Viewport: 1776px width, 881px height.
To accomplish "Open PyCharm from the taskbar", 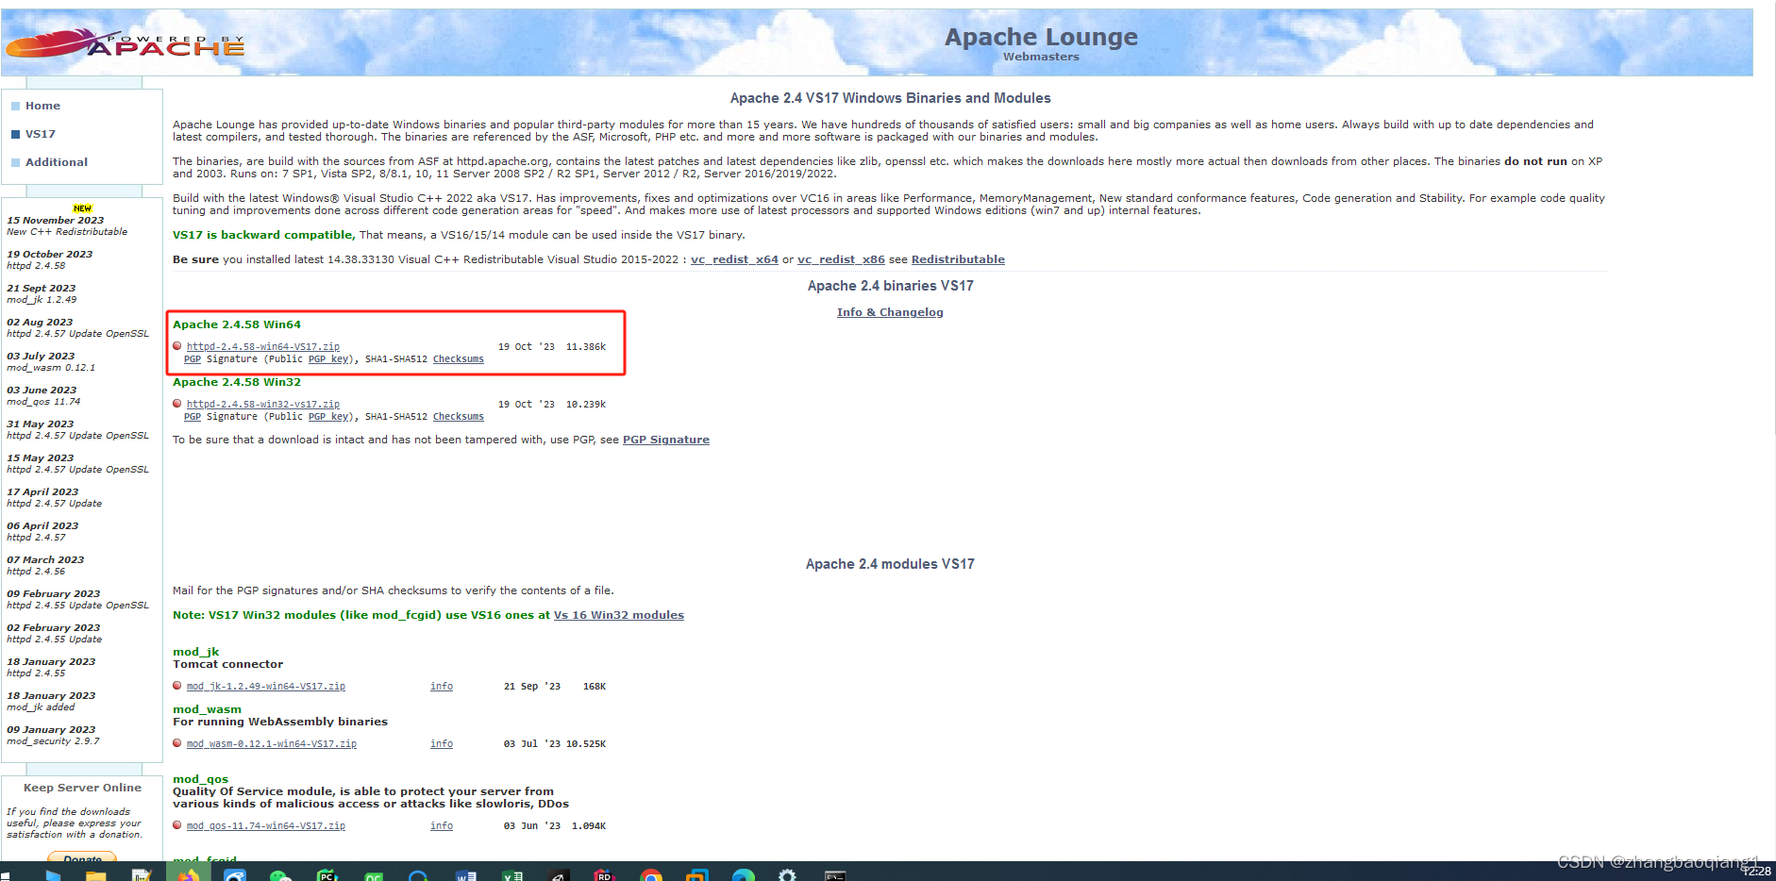I will point(327,874).
